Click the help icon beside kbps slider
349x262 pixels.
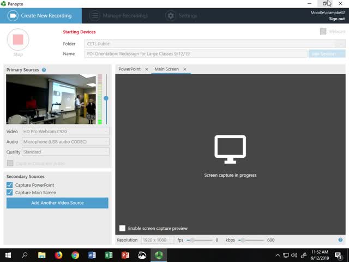pyautogui.click(x=340, y=240)
